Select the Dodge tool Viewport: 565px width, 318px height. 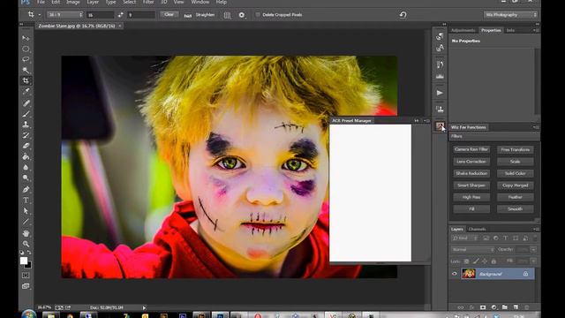coord(26,178)
